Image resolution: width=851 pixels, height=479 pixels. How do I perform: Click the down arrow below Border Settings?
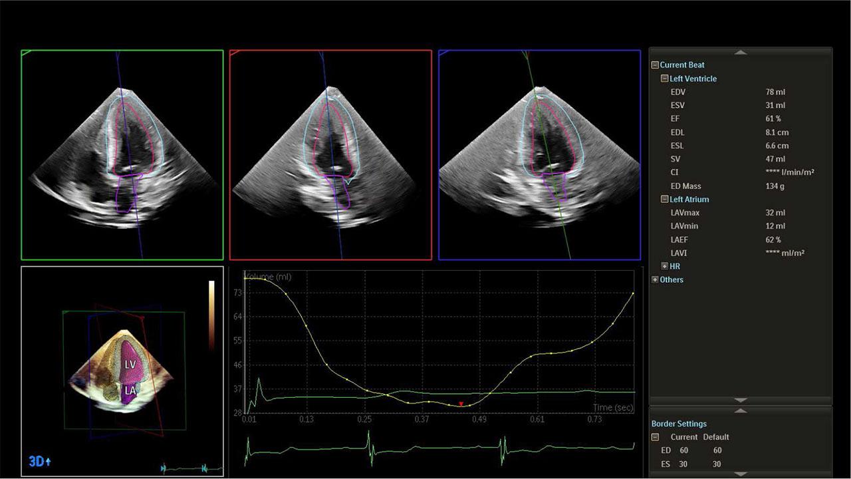(x=740, y=474)
